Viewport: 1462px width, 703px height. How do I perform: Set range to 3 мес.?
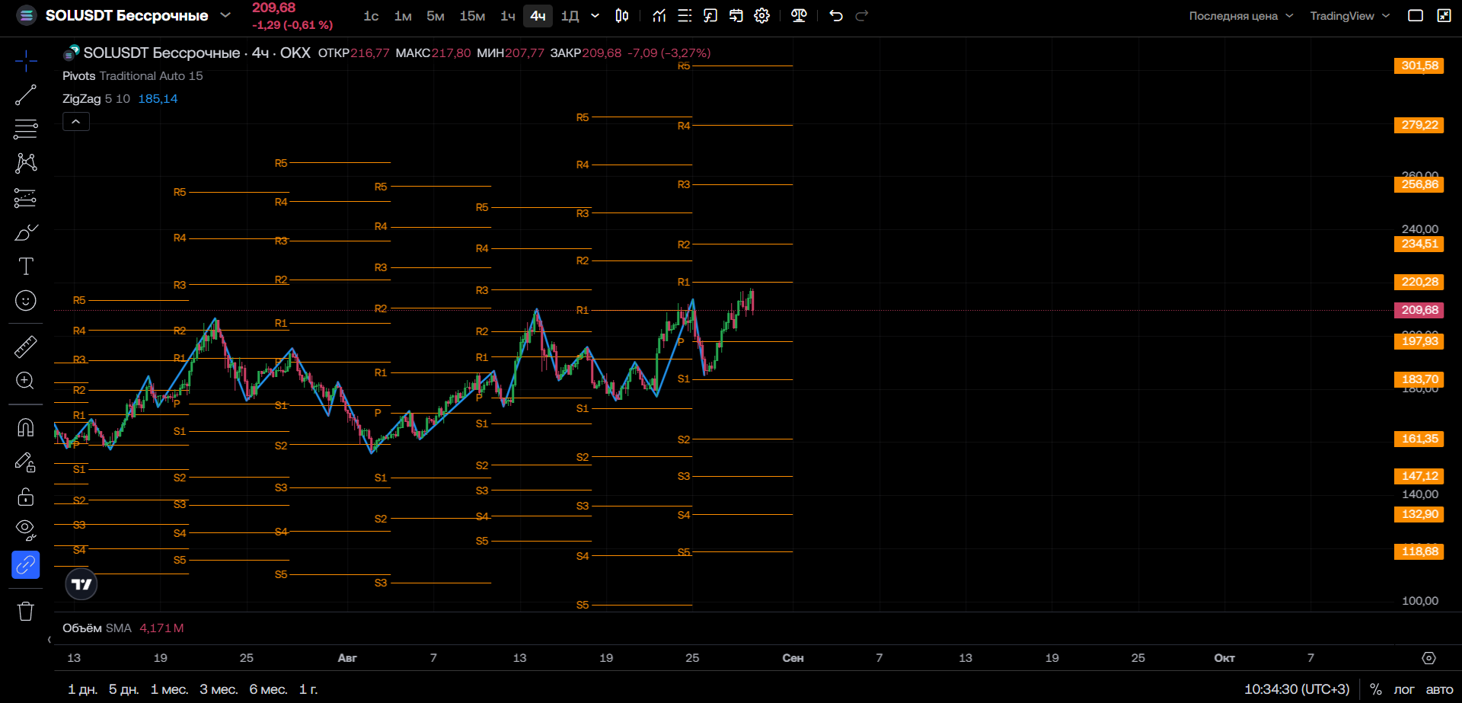click(219, 689)
